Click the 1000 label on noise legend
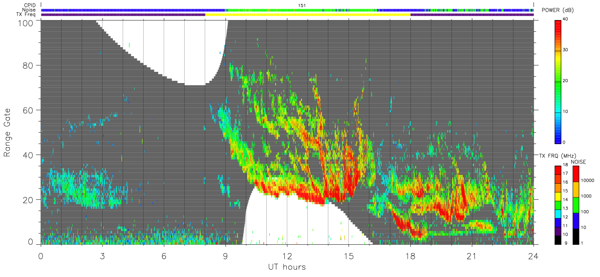Image resolution: width=600 pixels, height=277 pixels. click(x=586, y=196)
